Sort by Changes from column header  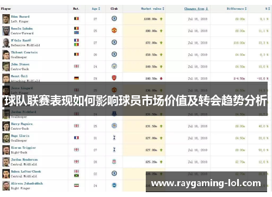(x=196, y=9)
